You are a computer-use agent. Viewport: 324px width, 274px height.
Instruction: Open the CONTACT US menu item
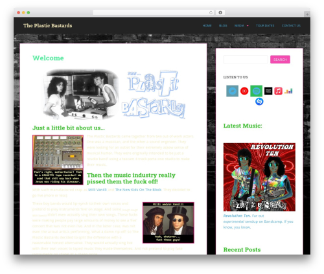291,26
